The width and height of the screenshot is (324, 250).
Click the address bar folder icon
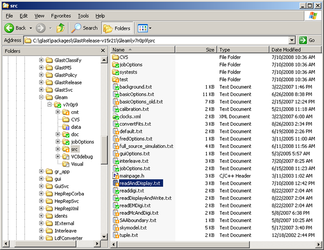click(x=28, y=40)
